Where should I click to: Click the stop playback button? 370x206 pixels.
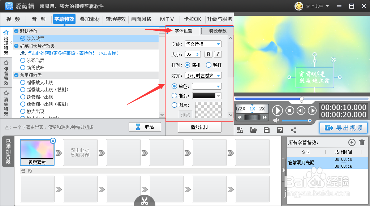point(290,111)
